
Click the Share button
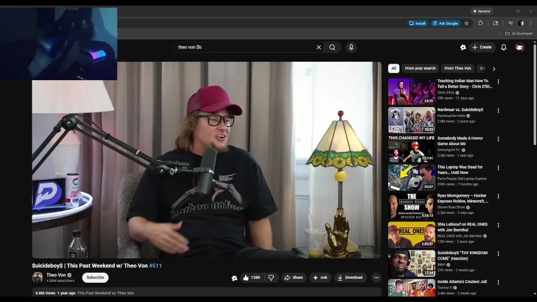click(x=293, y=278)
